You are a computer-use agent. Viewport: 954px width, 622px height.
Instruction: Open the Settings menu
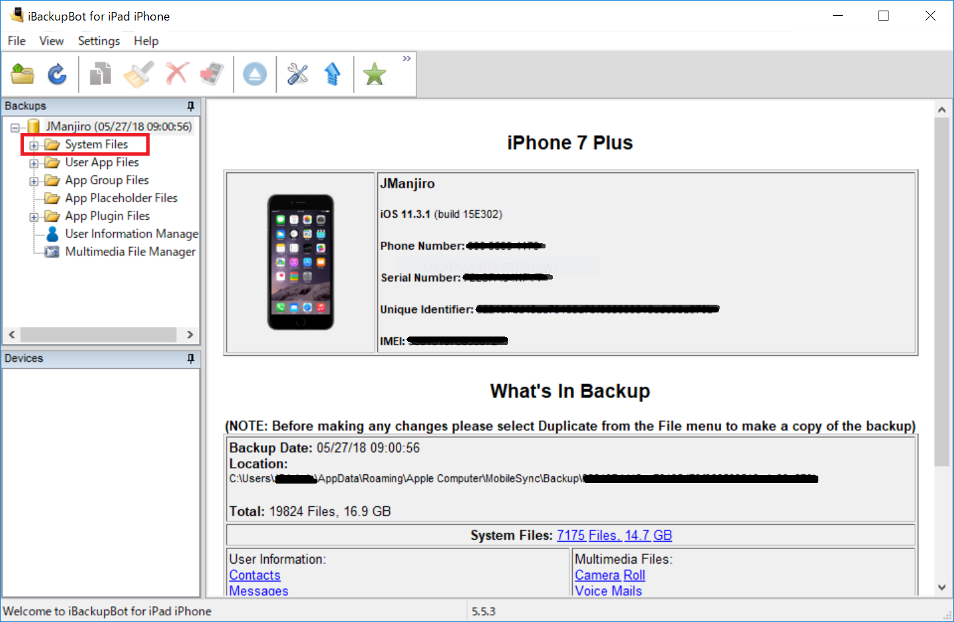pos(99,41)
